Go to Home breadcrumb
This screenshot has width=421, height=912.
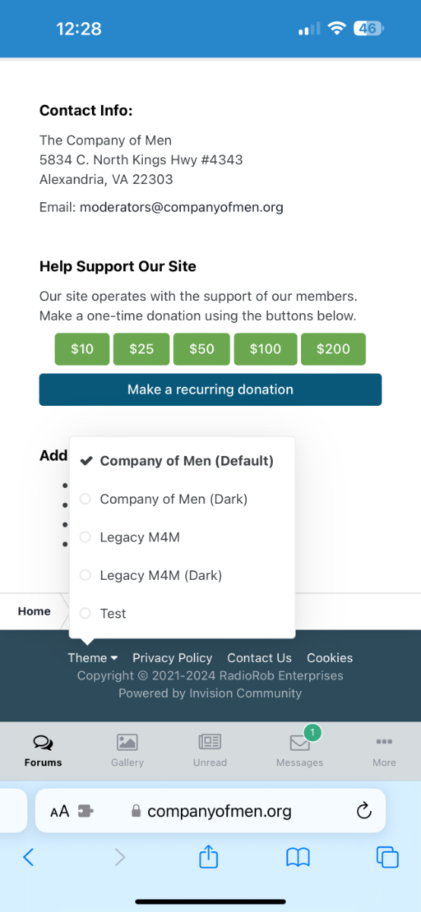pyautogui.click(x=34, y=611)
